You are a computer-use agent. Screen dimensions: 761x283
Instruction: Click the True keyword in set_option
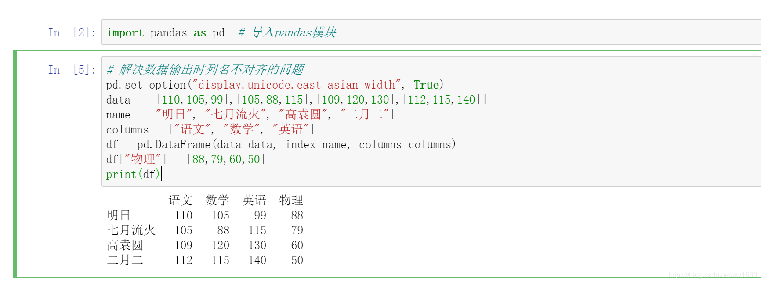pos(426,85)
